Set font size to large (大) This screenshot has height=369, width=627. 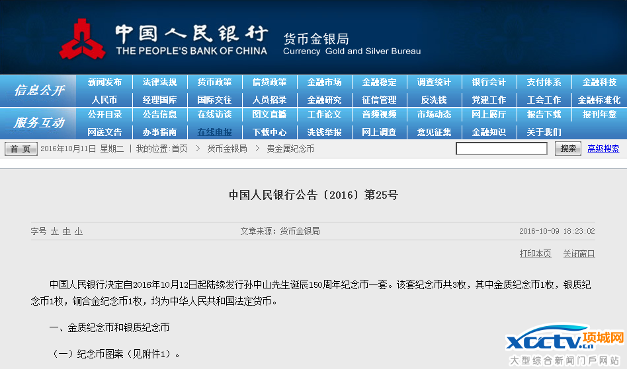pyautogui.click(x=55, y=232)
